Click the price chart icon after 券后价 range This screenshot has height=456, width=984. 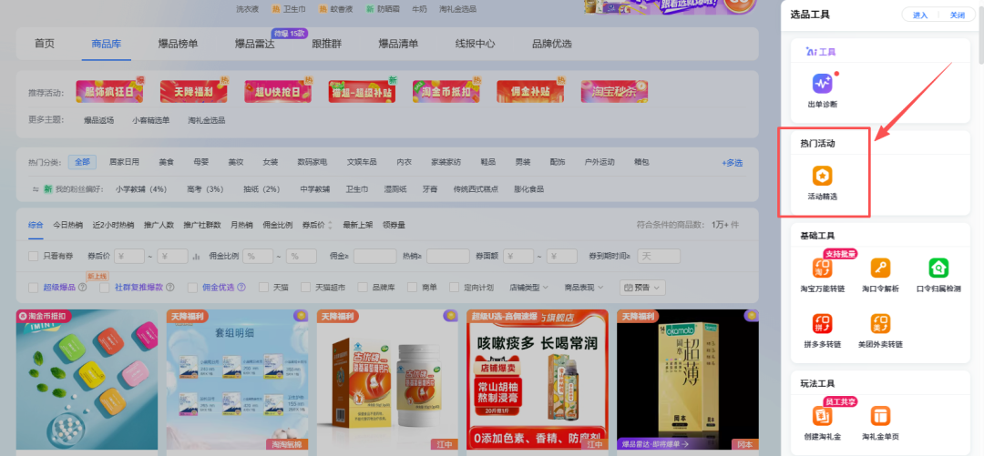tap(197, 256)
